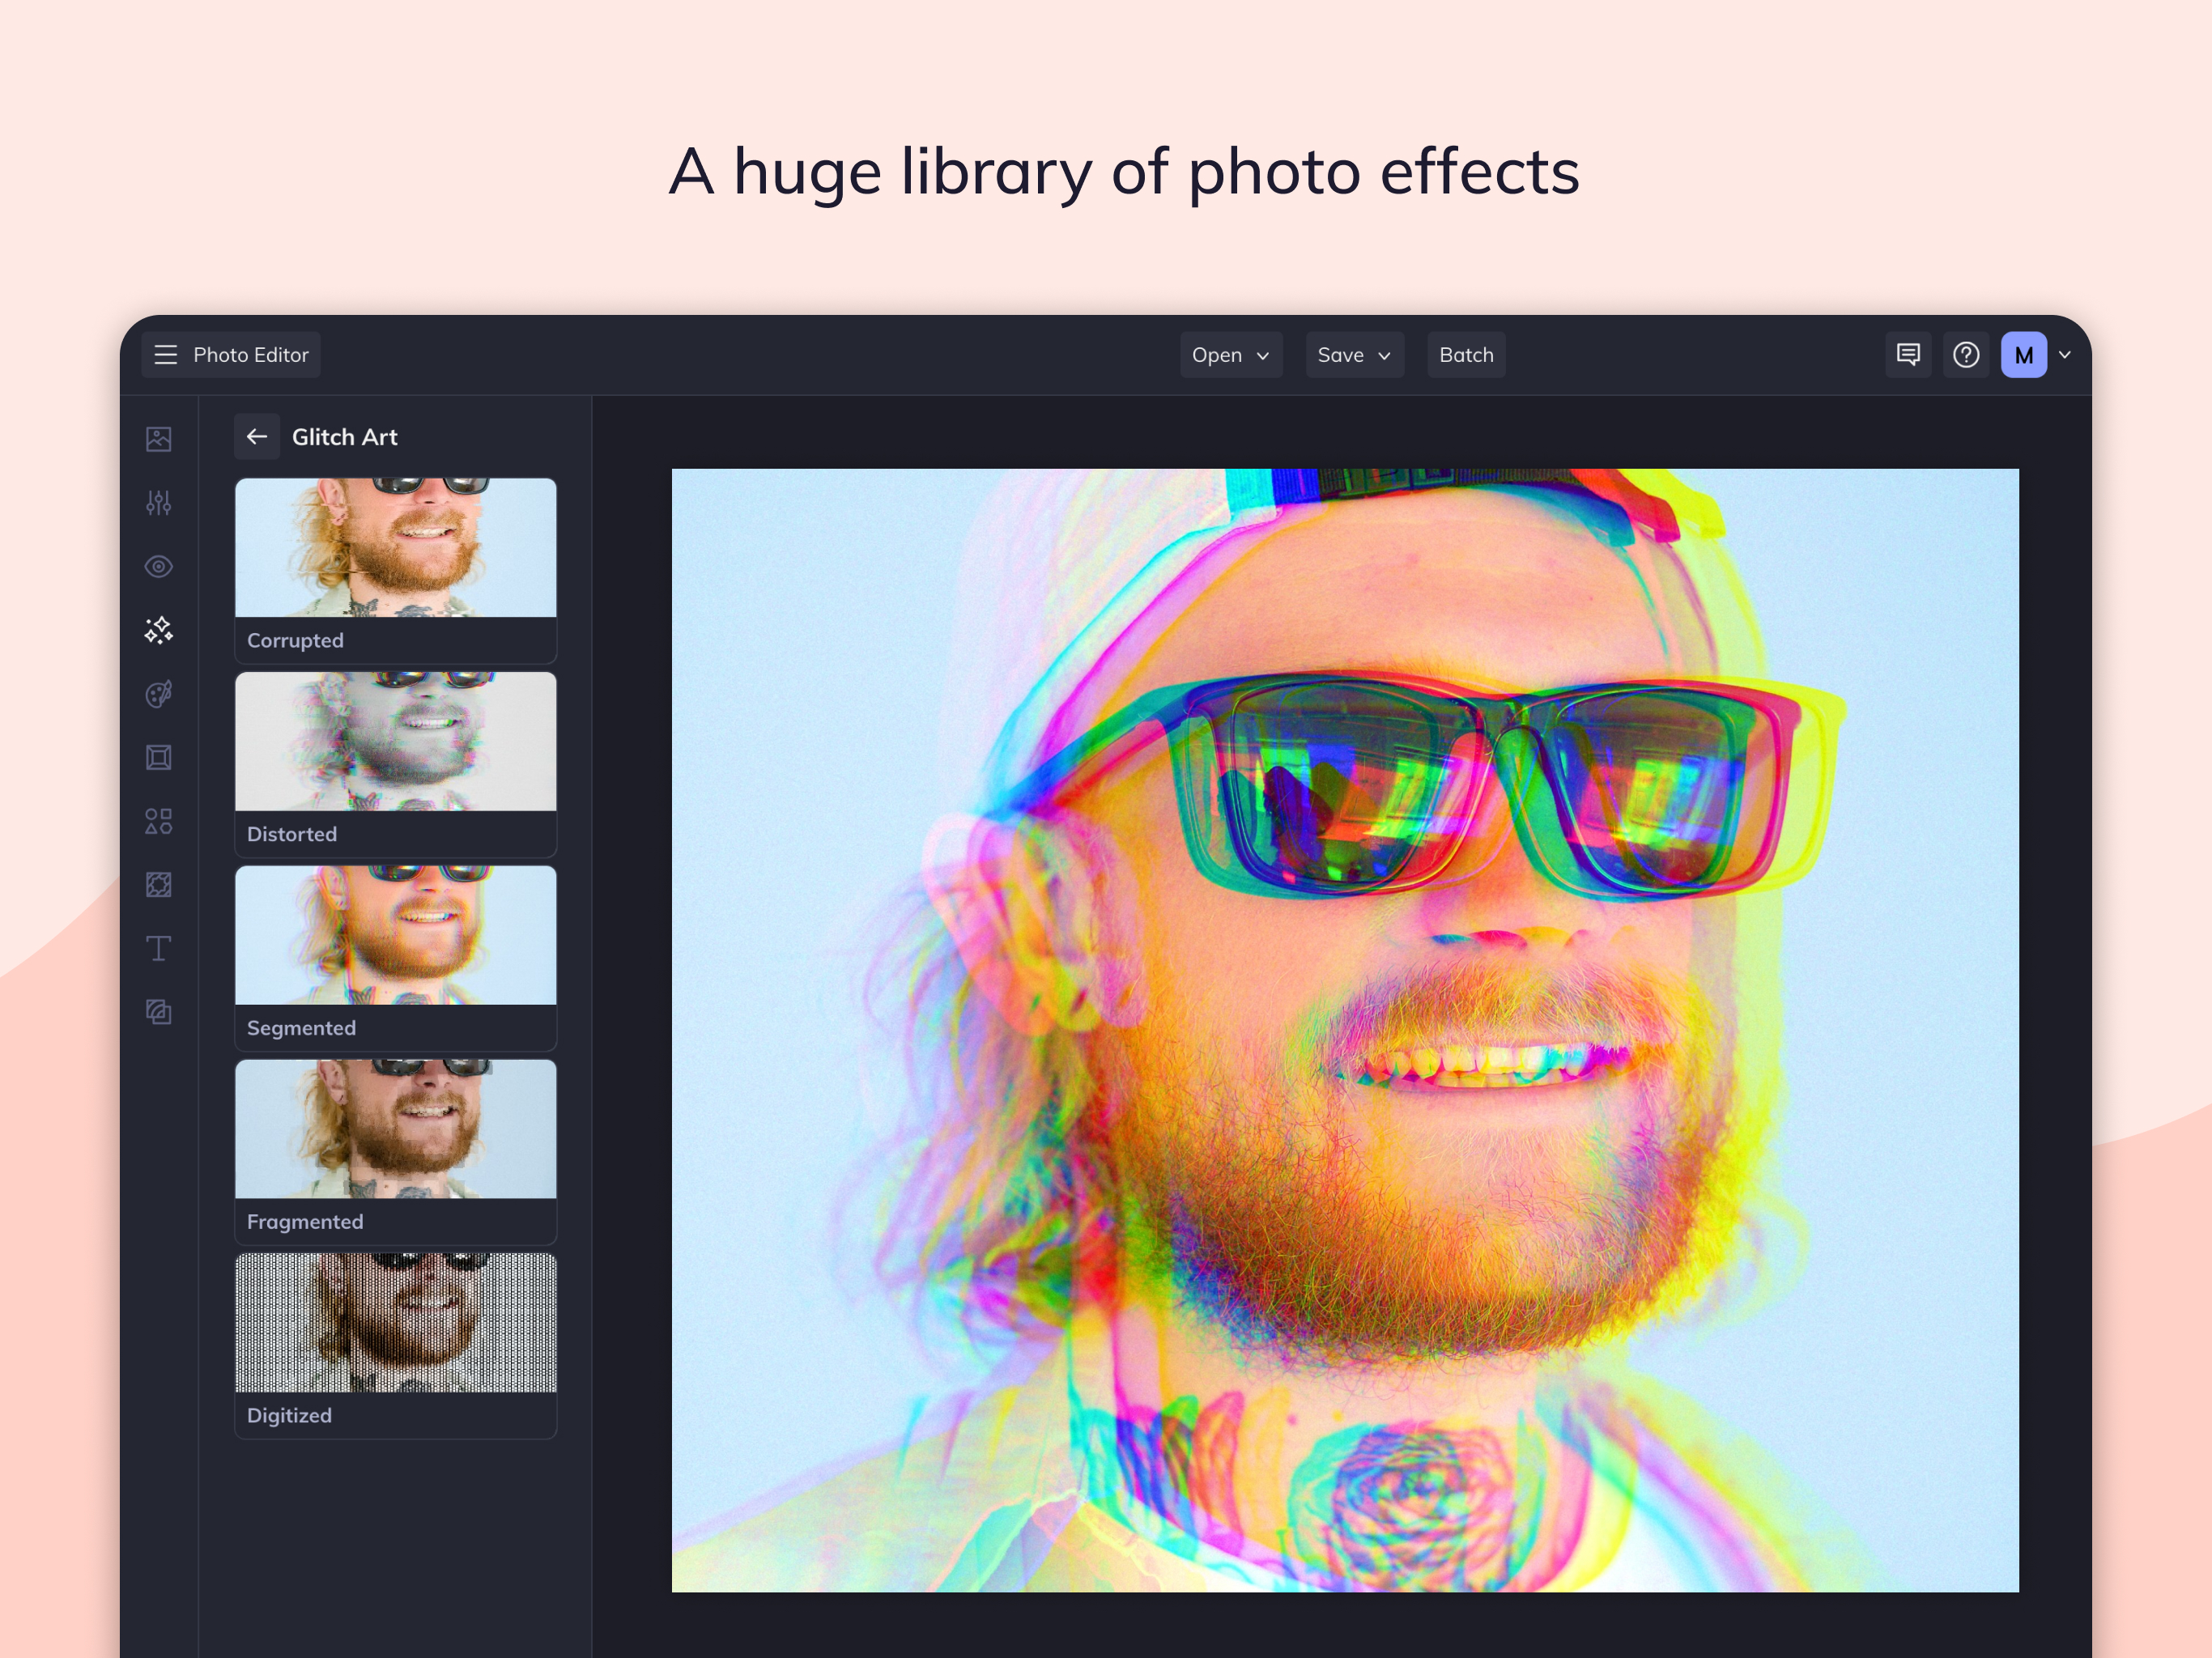The height and width of the screenshot is (1658, 2212).
Task: Open the hamburger menu icon
Action: point(166,355)
